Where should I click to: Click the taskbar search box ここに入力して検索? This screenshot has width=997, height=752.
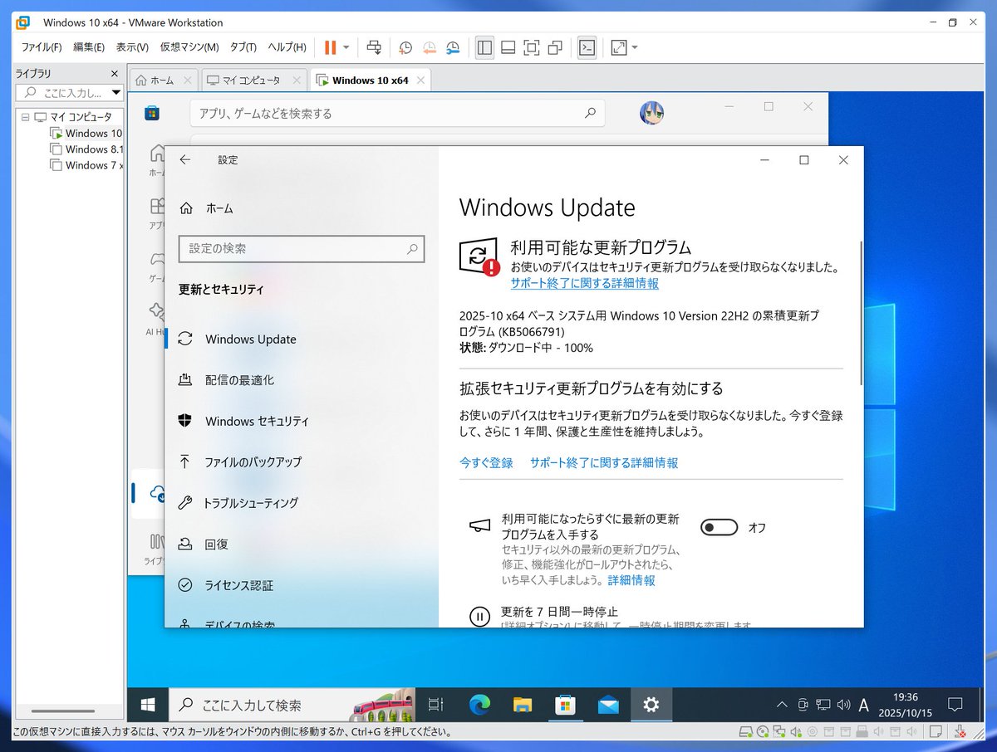pyautogui.click(x=292, y=706)
